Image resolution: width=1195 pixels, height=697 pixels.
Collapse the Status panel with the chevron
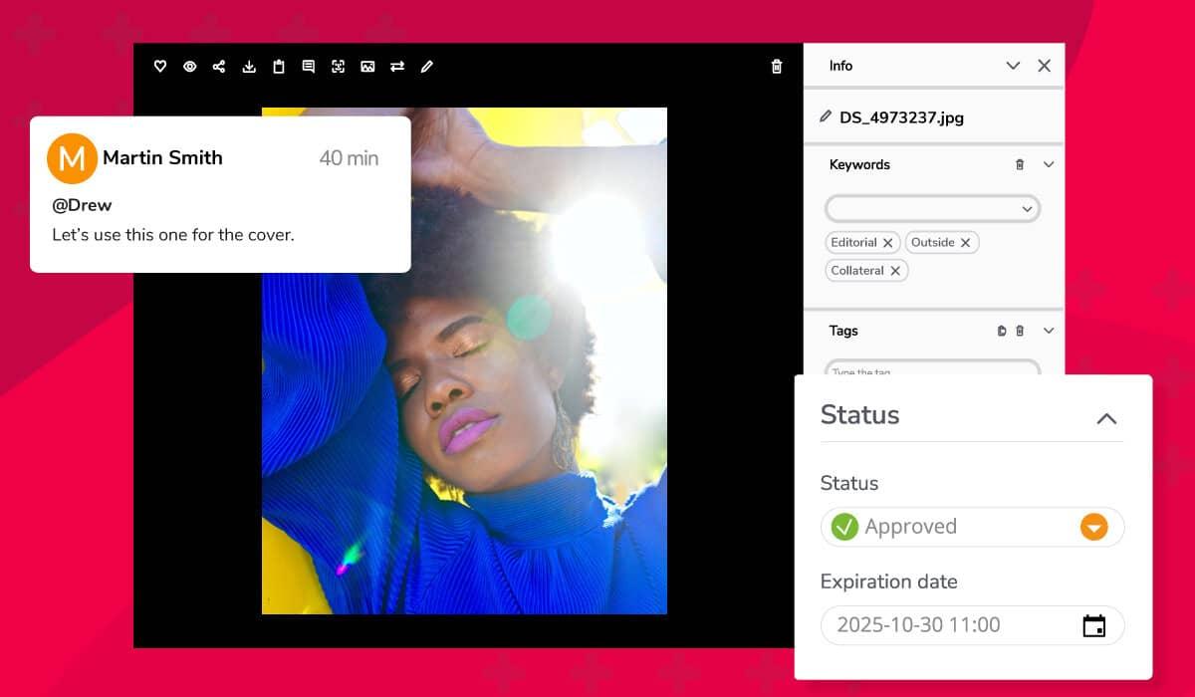pyautogui.click(x=1105, y=418)
